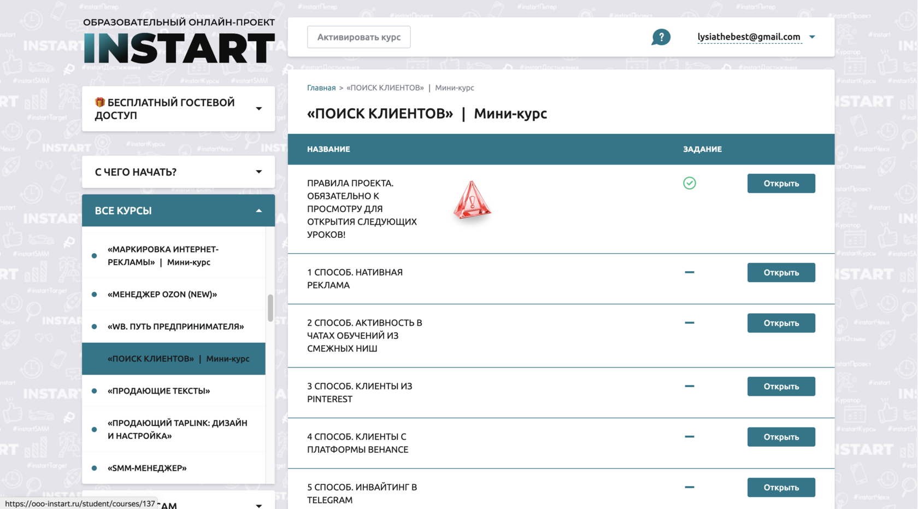Open 3 СПОСОБ. КЛИЕНТЫ ИЗ PINTEREST lesson

tap(781, 387)
